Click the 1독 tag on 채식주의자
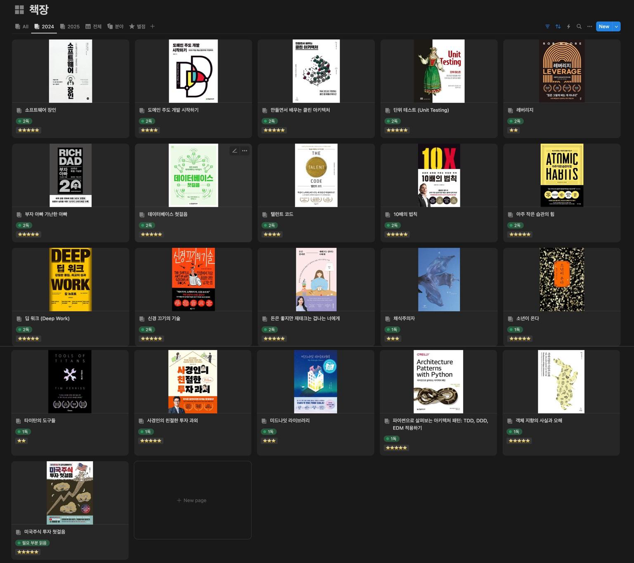The height and width of the screenshot is (563, 634). coord(393,330)
